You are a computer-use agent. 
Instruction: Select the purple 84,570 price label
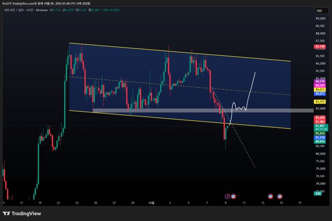coord(320,81)
